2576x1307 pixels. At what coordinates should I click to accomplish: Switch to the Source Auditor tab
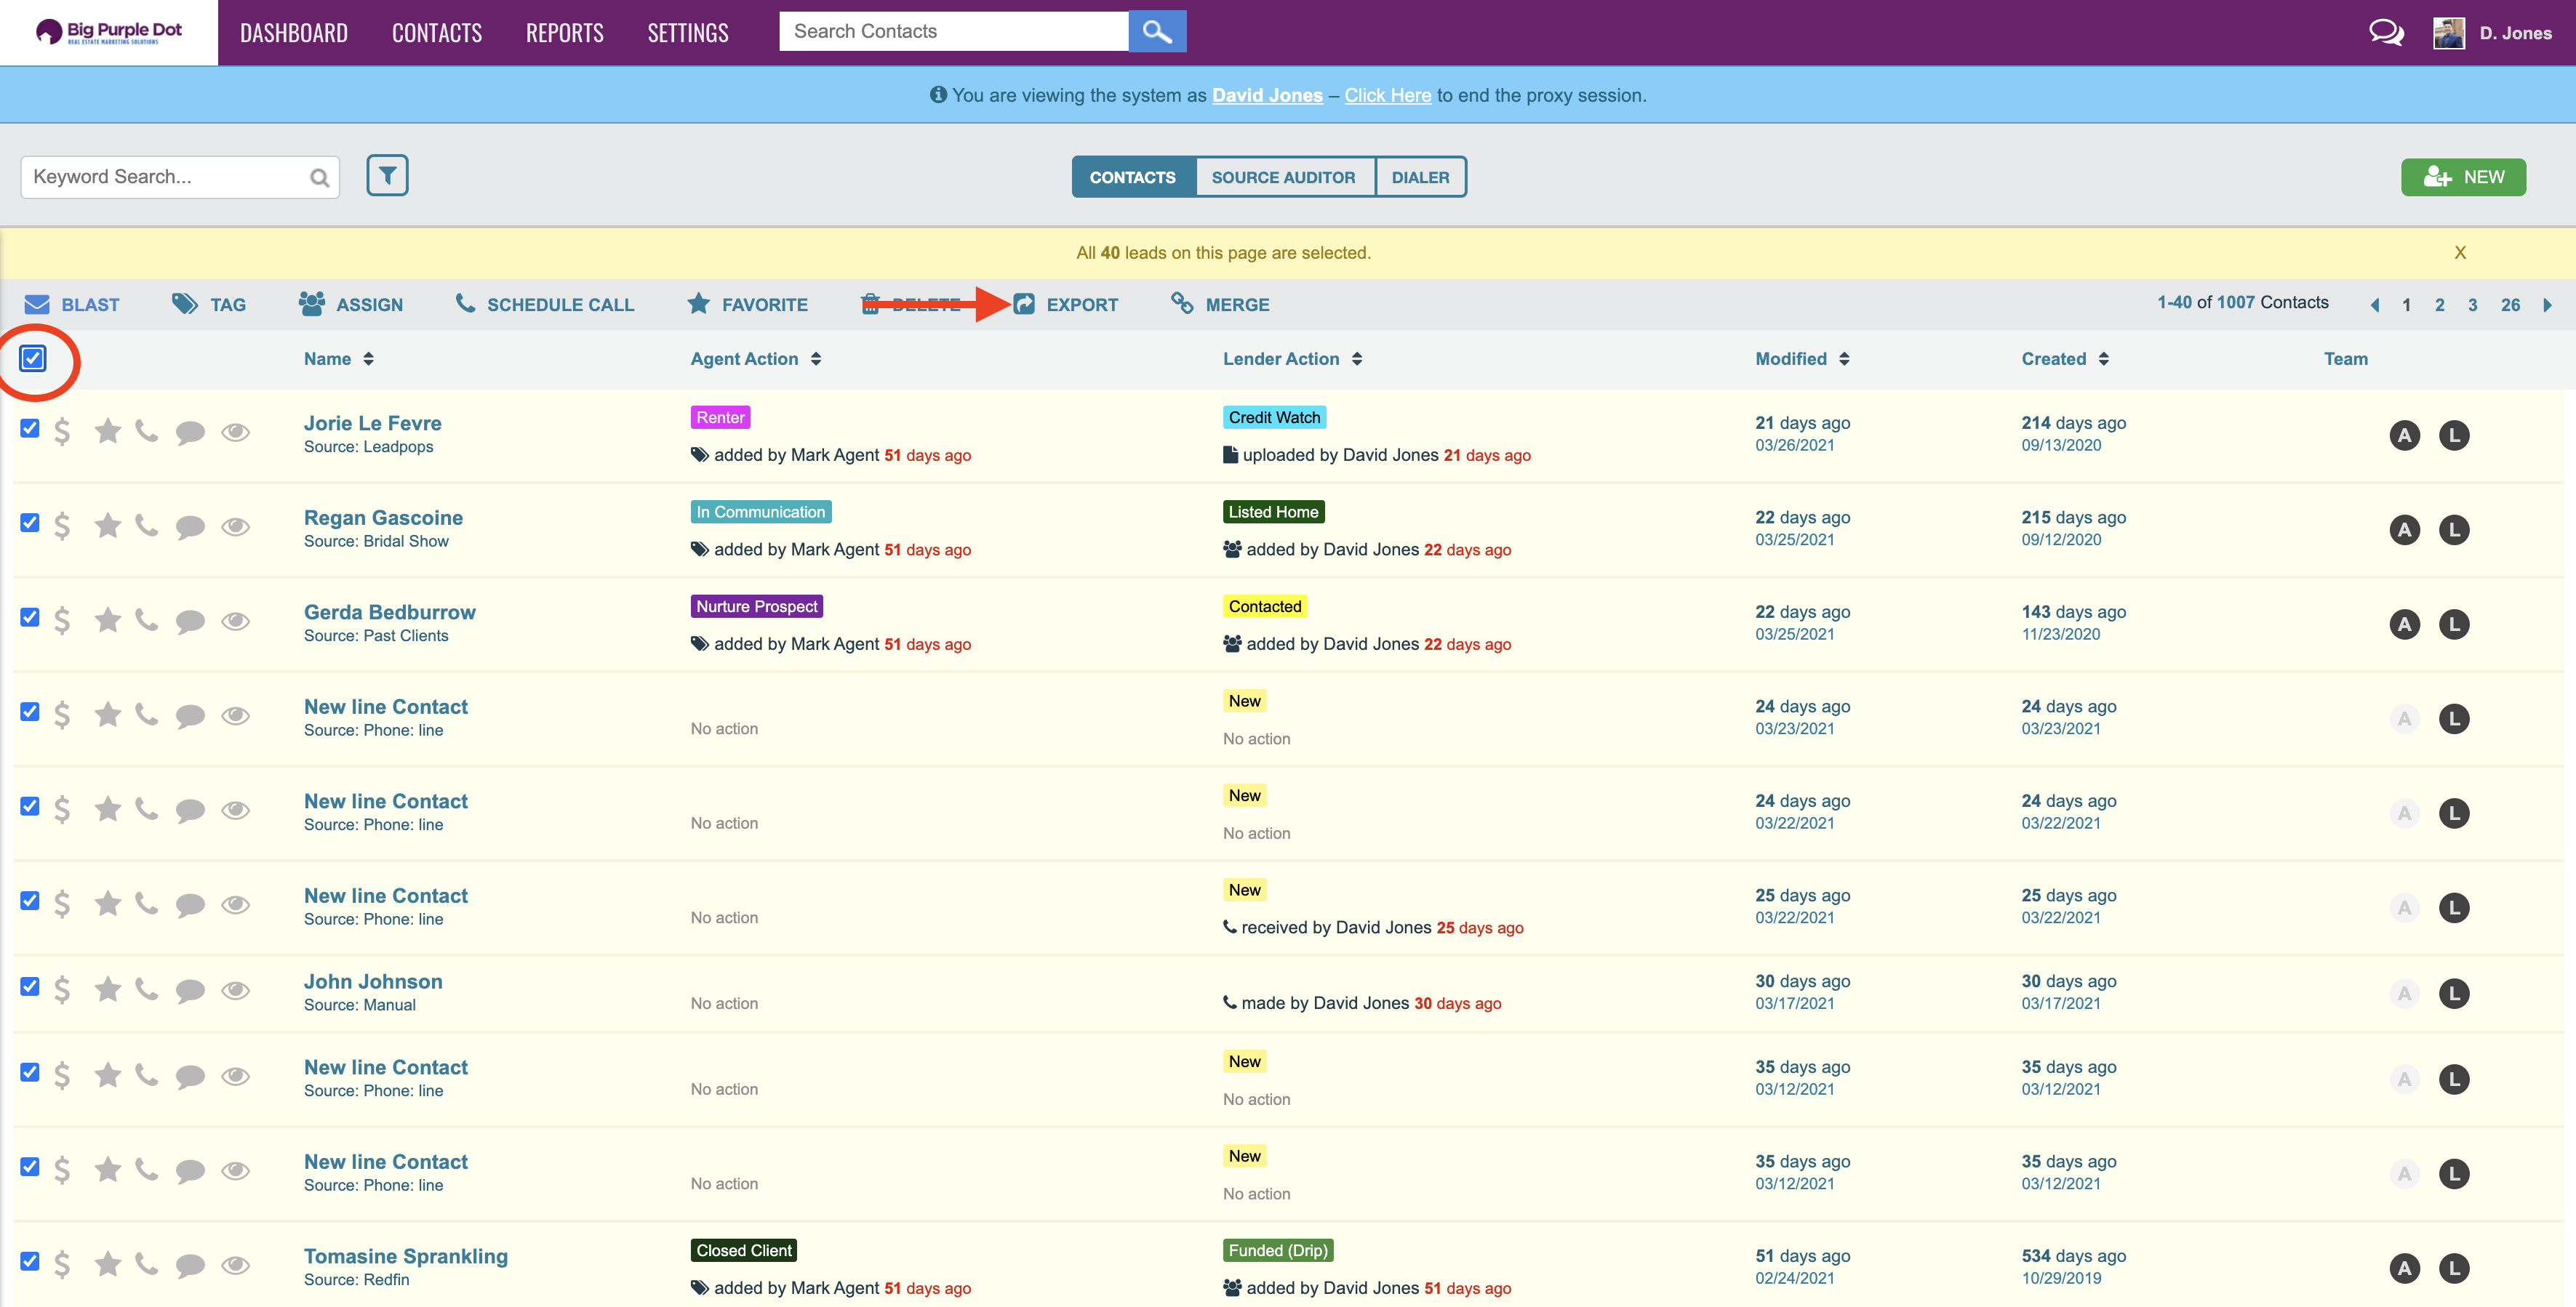[x=1283, y=177]
